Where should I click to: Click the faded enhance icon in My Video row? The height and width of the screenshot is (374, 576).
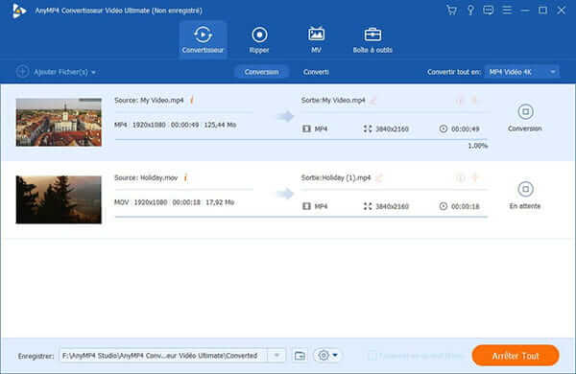pyautogui.click(x=474, y=100)
